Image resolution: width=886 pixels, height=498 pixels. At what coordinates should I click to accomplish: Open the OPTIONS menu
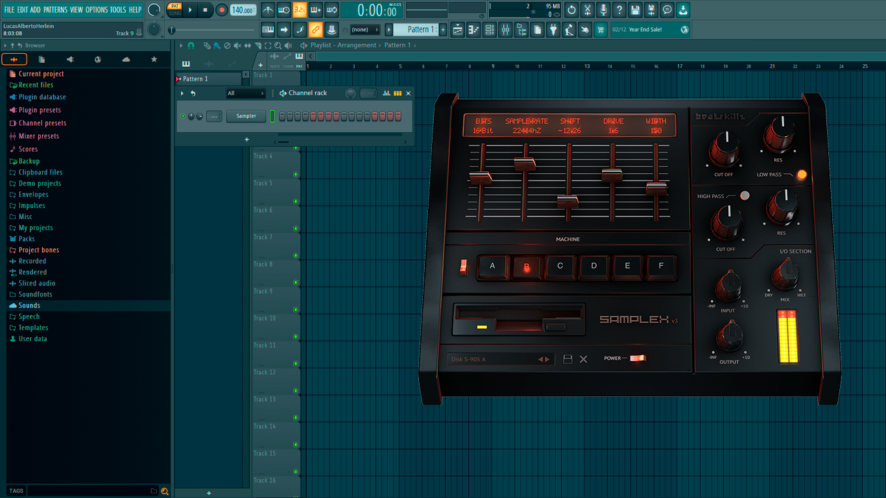click(97, 10)
